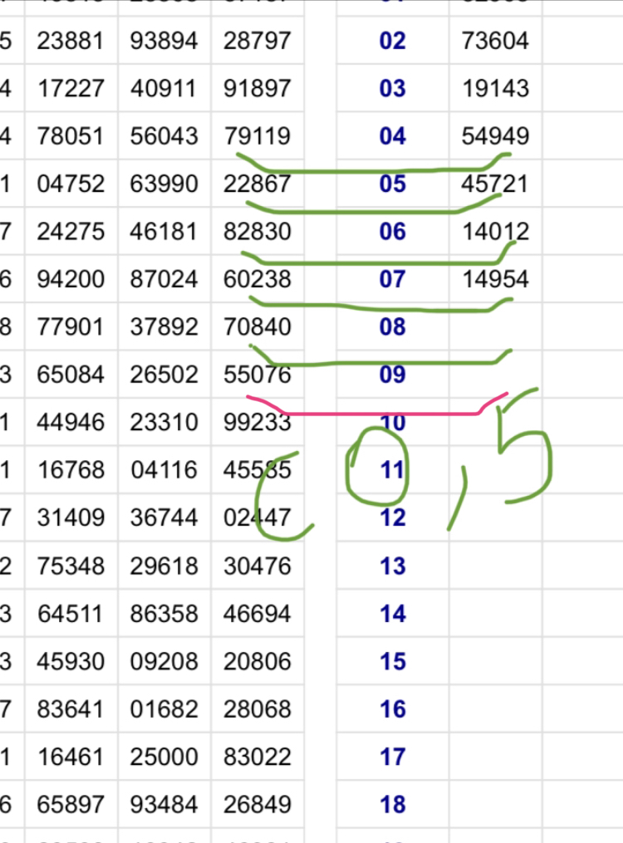Select the cell containing 19143

tap(495, 88)
